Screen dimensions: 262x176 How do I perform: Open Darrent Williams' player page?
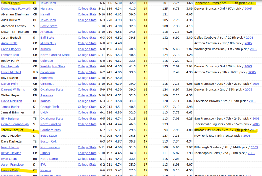pos(13,90)
